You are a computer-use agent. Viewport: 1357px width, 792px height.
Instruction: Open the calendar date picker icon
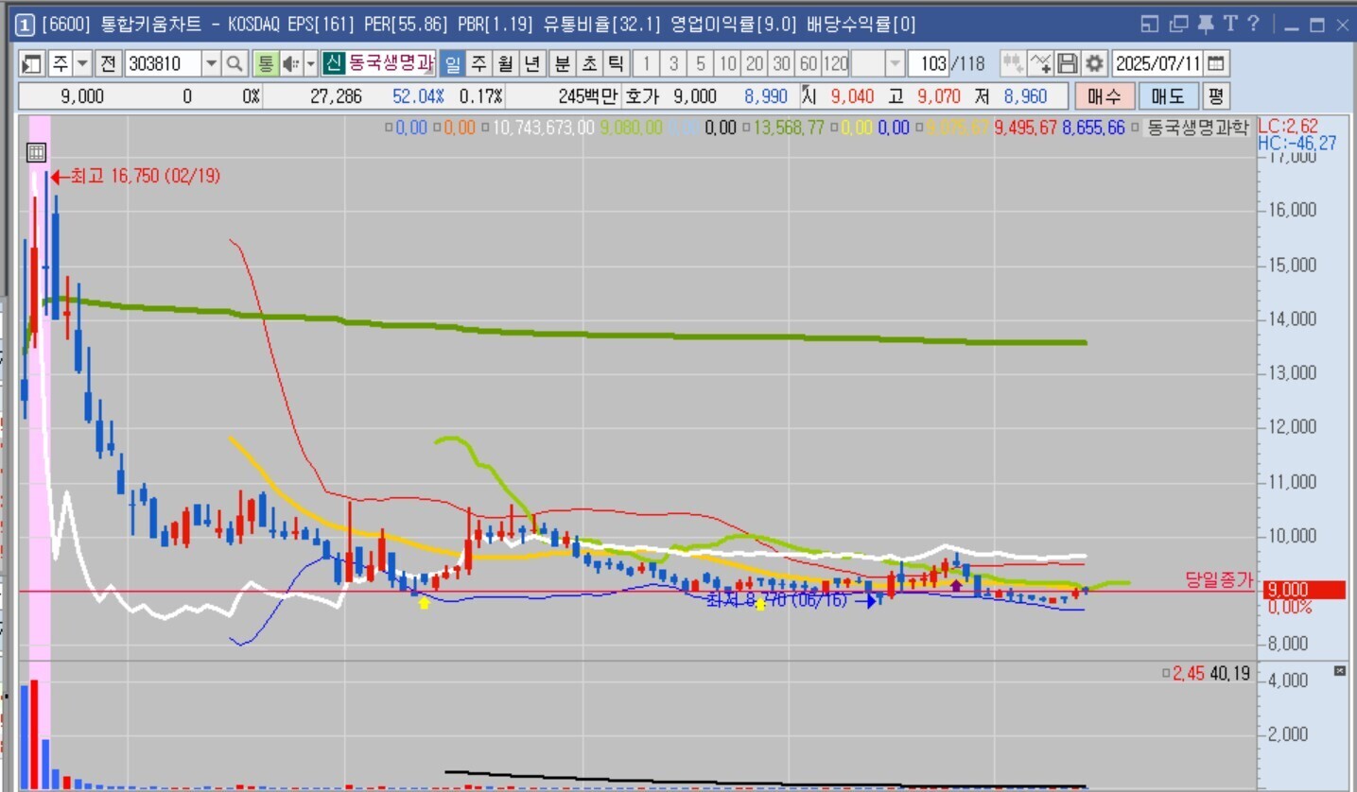pos(1217,64)
